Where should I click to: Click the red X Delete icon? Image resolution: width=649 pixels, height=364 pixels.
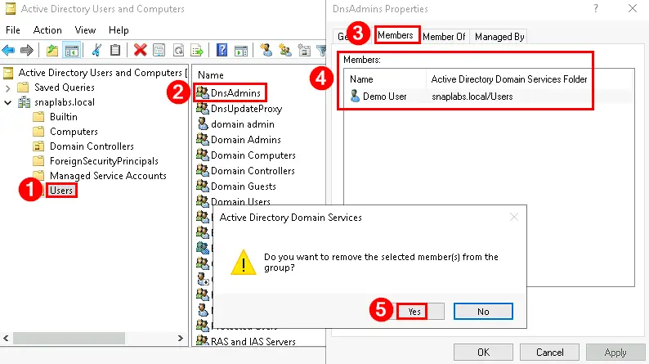coord(141,51)
